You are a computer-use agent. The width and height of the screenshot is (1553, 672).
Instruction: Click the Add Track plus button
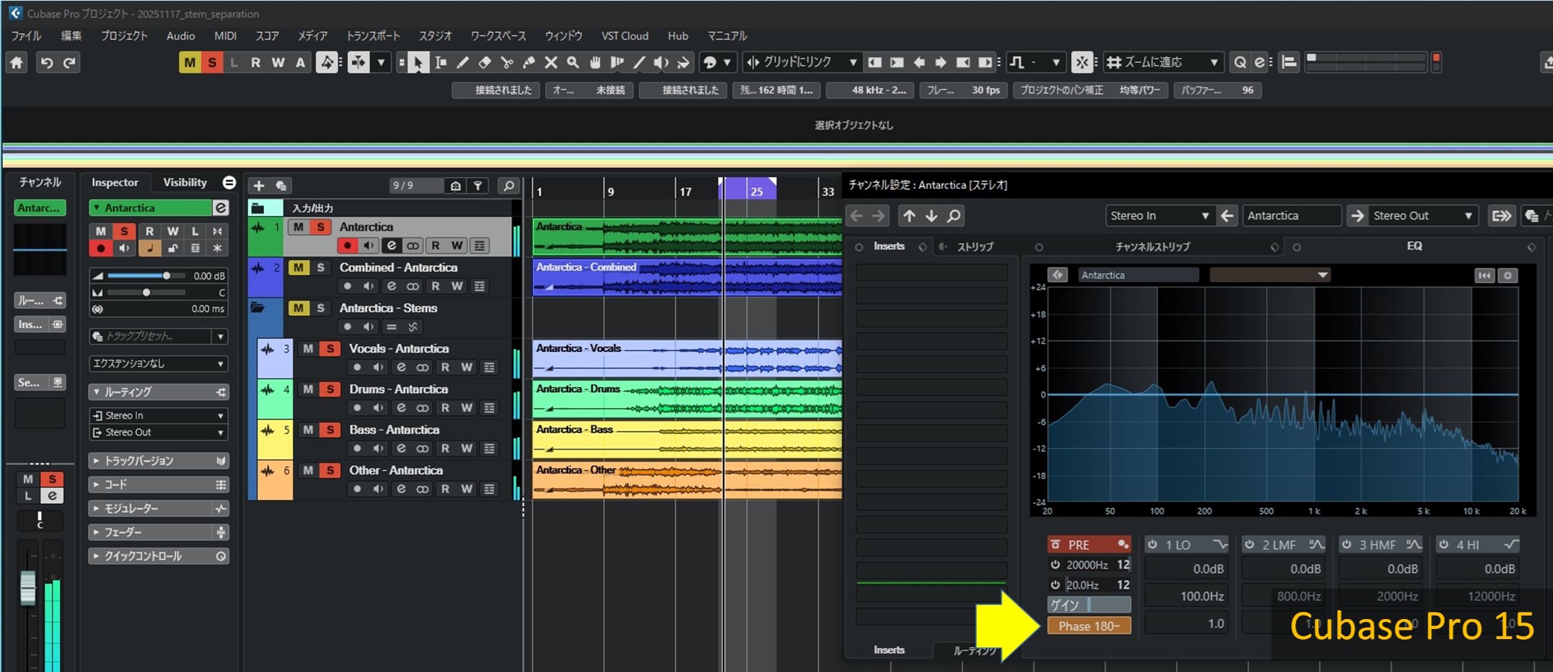point(259,186)
